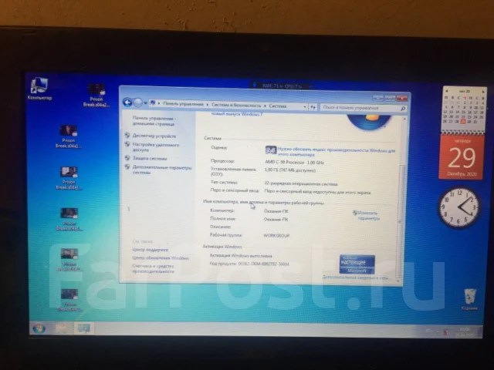Open Настройка удаленного доступа
This screenshot has height=370, width=494.
click(156, 147)
